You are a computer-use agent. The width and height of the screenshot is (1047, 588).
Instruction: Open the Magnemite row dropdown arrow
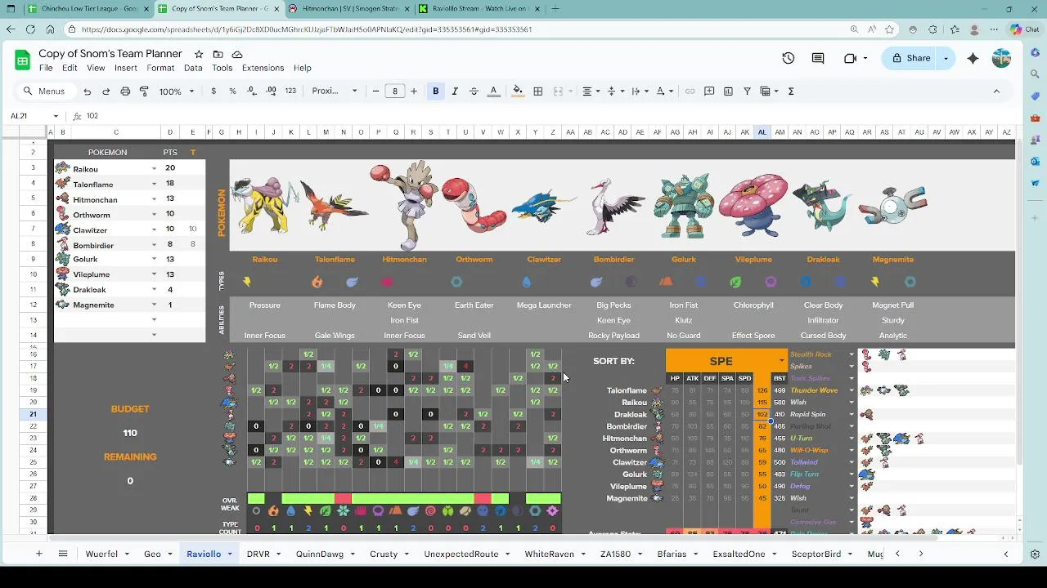[x=154, y=305]
